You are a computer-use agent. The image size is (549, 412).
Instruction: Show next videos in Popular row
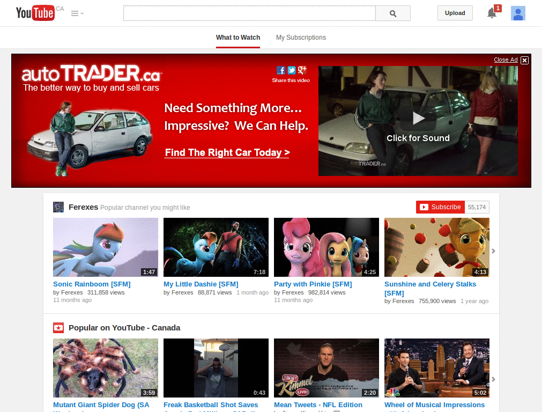(493, 379)
